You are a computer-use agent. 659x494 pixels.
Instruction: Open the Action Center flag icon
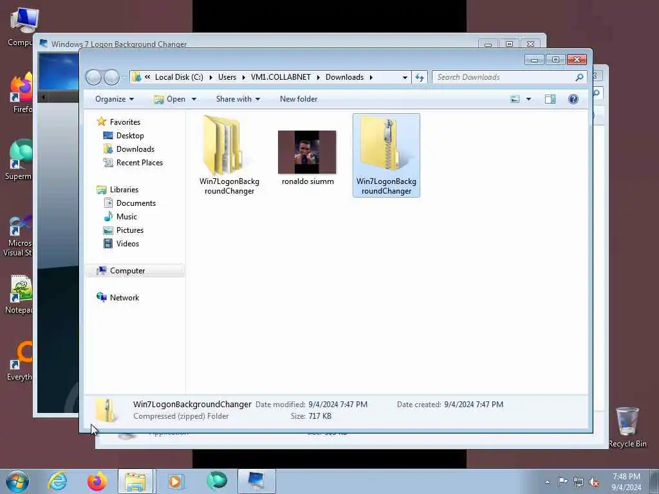(562, 482)
